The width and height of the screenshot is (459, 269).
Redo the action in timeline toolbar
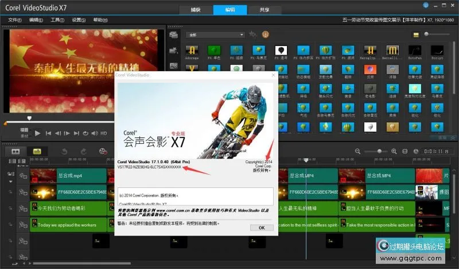(83, 151)
